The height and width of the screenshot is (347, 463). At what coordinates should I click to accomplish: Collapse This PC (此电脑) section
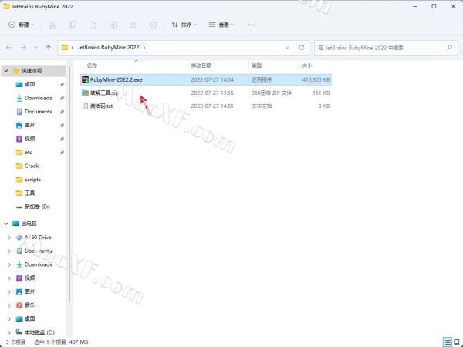6,224
